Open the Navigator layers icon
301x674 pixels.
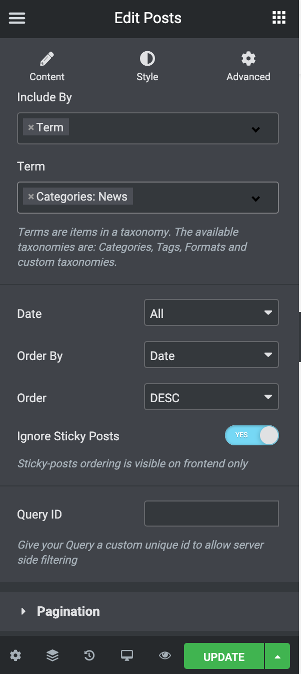[x=52, y=655]
